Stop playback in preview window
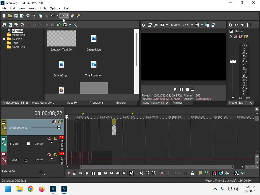 [x=187, y=89]
